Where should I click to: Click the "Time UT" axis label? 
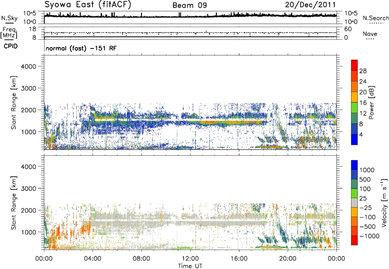point(190,266)
